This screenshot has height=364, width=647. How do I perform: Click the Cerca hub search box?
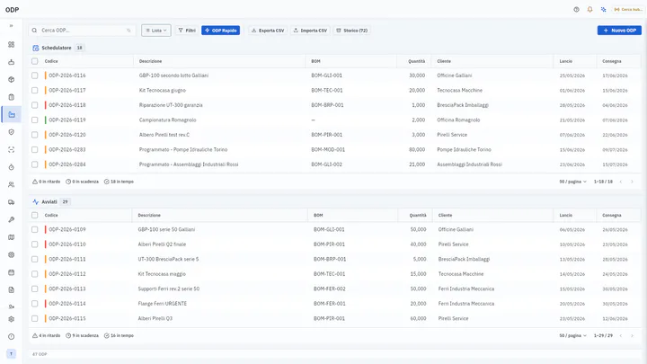[x=627, y=10]
